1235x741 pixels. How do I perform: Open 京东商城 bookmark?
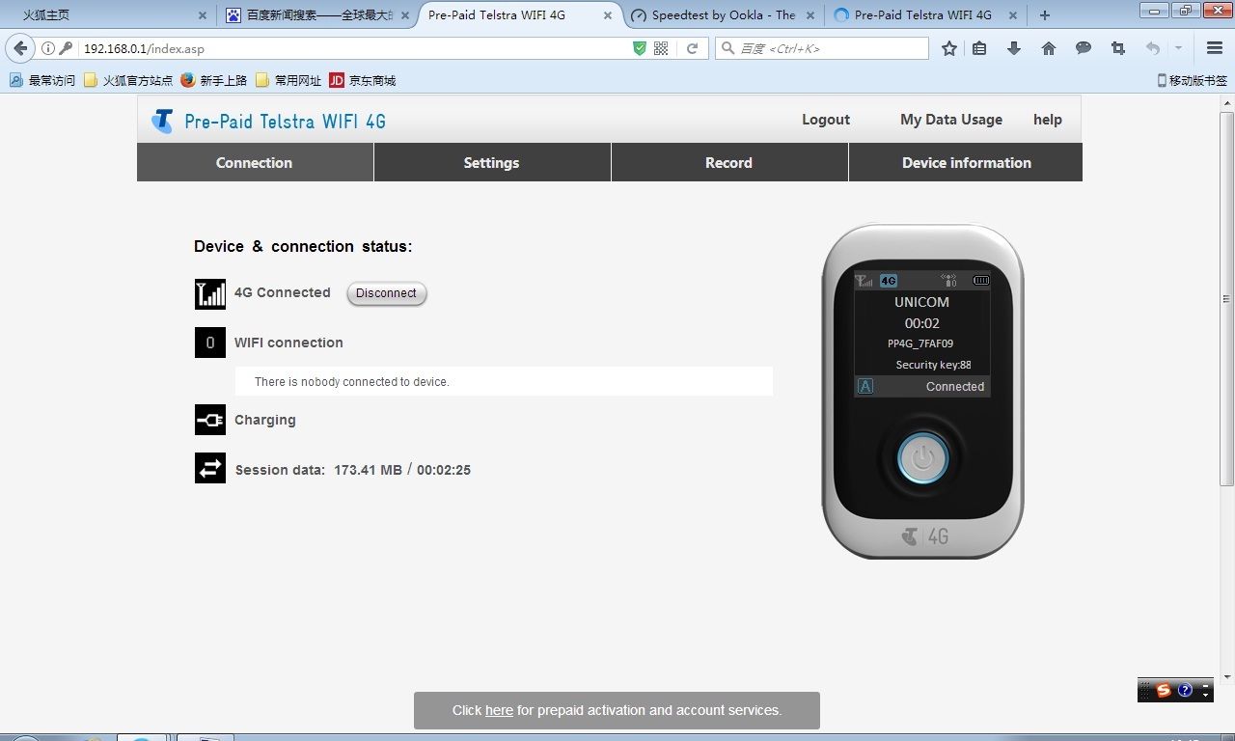tap(363, 80)
